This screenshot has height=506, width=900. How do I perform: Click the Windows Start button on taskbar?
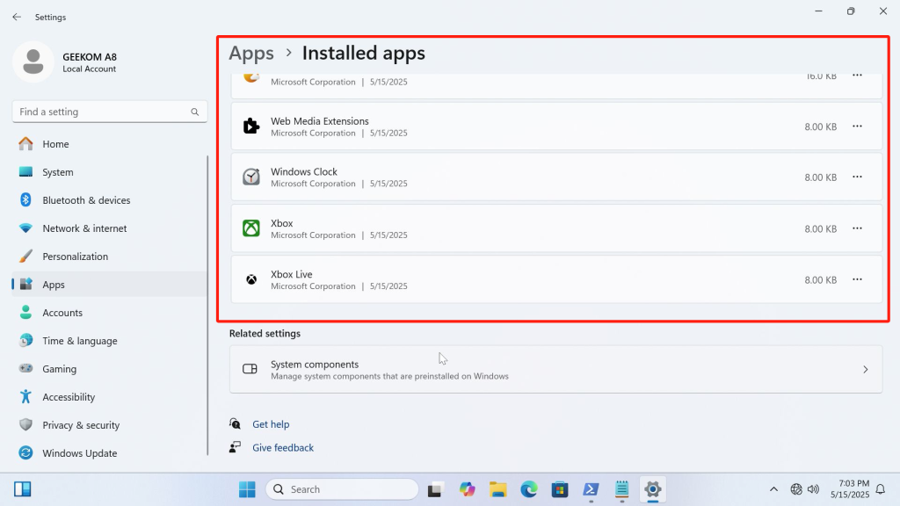247,489
